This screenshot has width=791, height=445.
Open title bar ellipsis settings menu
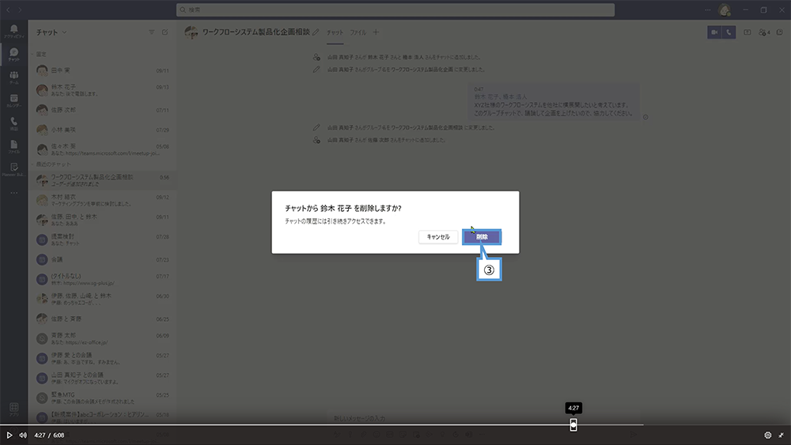(x=708, y=9)
